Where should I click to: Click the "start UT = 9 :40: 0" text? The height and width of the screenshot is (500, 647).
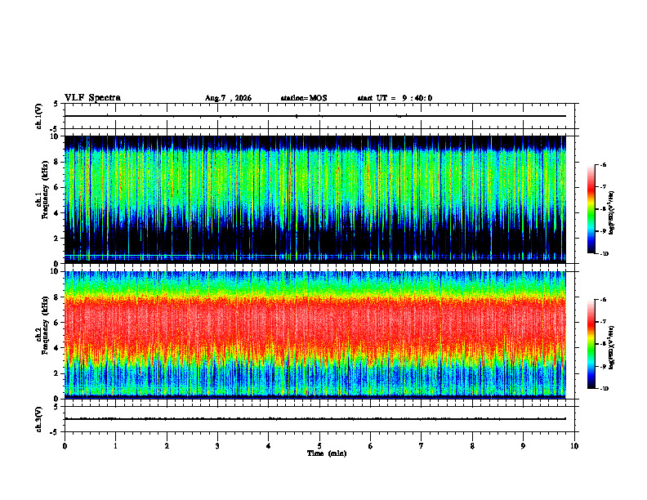click(395, 98)
